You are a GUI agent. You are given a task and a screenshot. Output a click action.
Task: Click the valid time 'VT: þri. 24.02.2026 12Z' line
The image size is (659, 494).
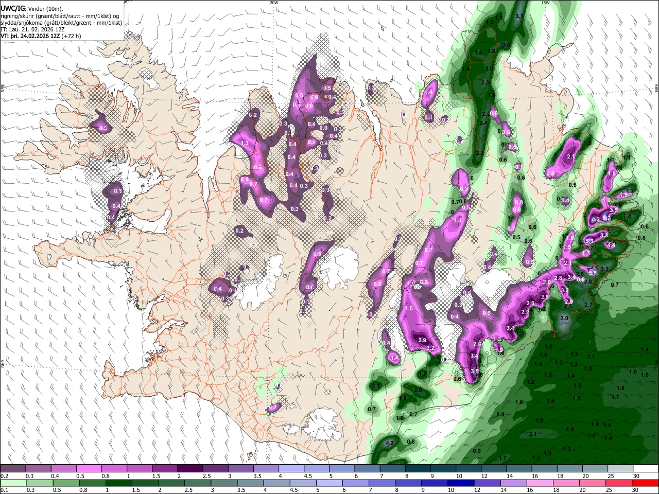tap(30, 36)
